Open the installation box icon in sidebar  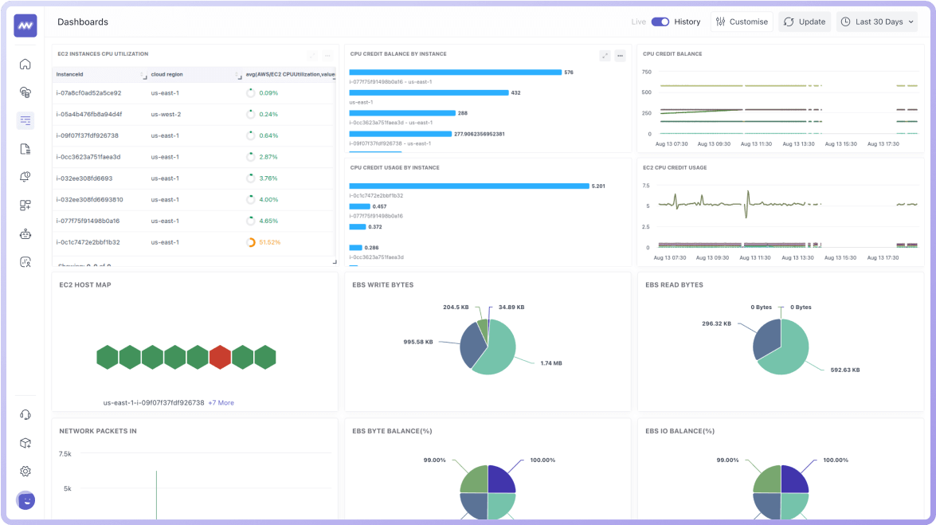25,443
